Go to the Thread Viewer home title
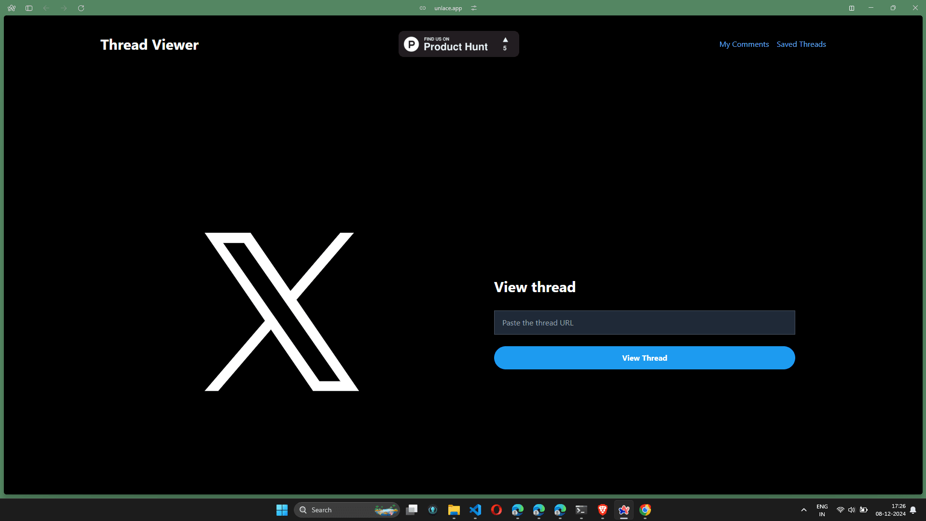Screen dimensions: 926x521 [150, 45]
